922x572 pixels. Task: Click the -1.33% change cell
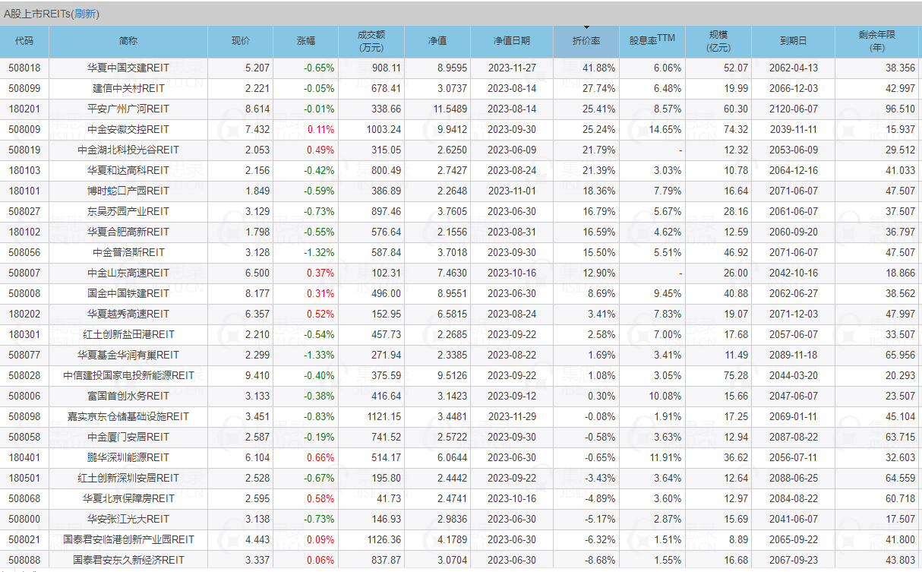tap(306, 355)
